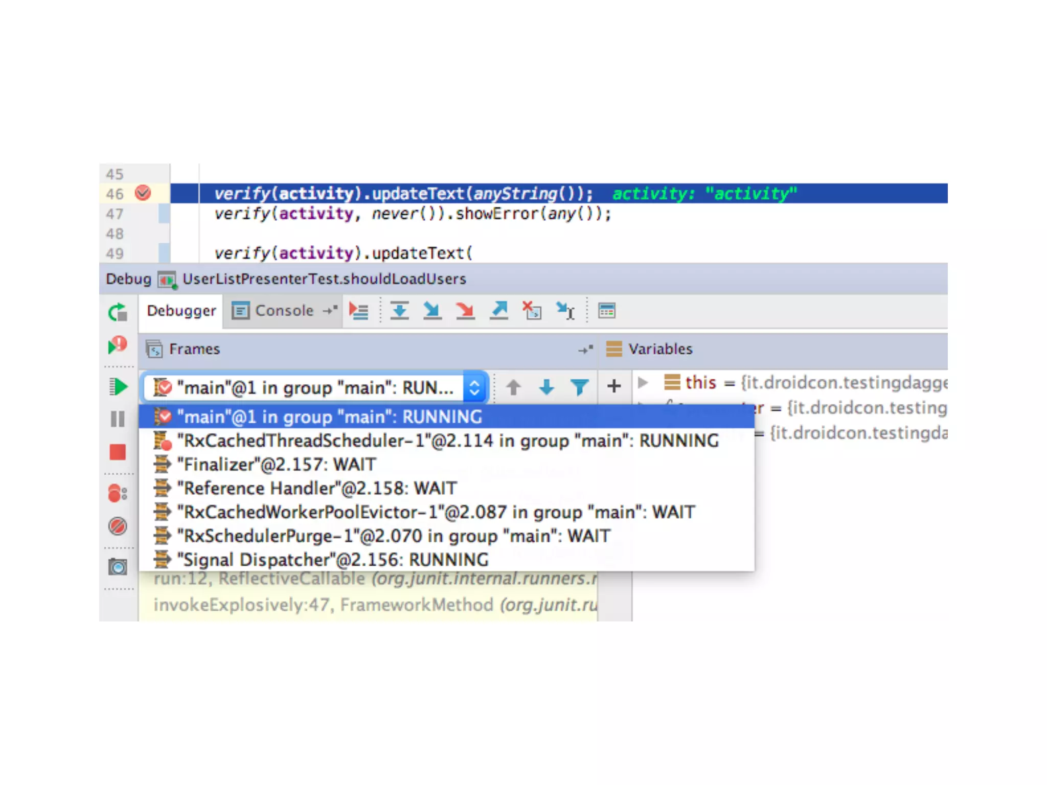Click the Drop Frame icon

click(x=532, y=310)
